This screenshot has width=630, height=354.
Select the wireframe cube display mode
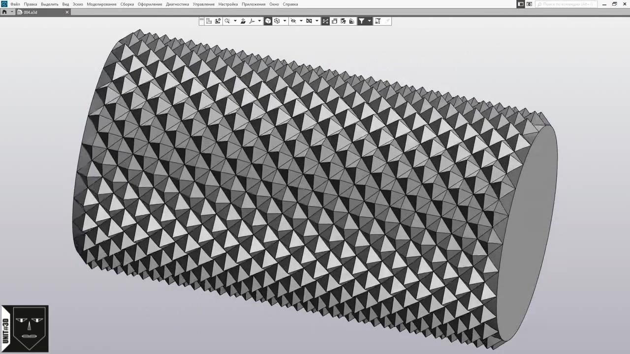[x=277, y=21]
